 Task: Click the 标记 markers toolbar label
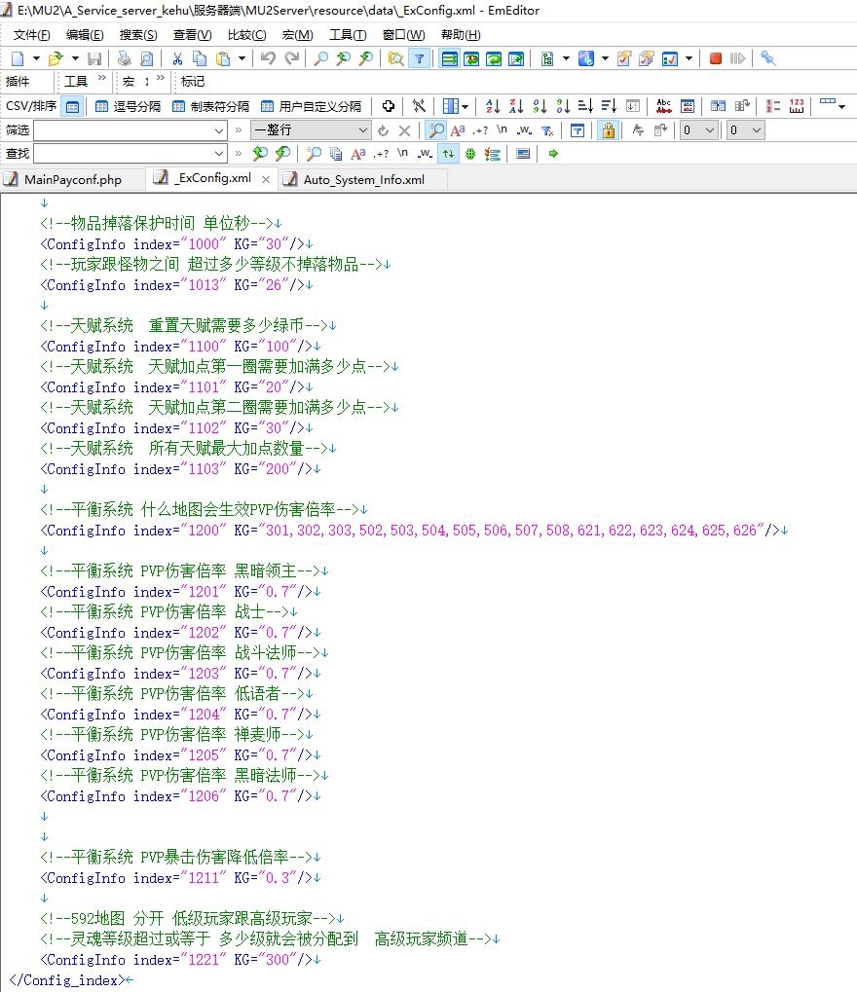pyautogui.click(x=193, y=82)
